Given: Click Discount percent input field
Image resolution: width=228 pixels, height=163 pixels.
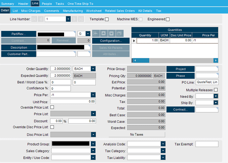Looking at the screenshot, I should pos(57,121).
